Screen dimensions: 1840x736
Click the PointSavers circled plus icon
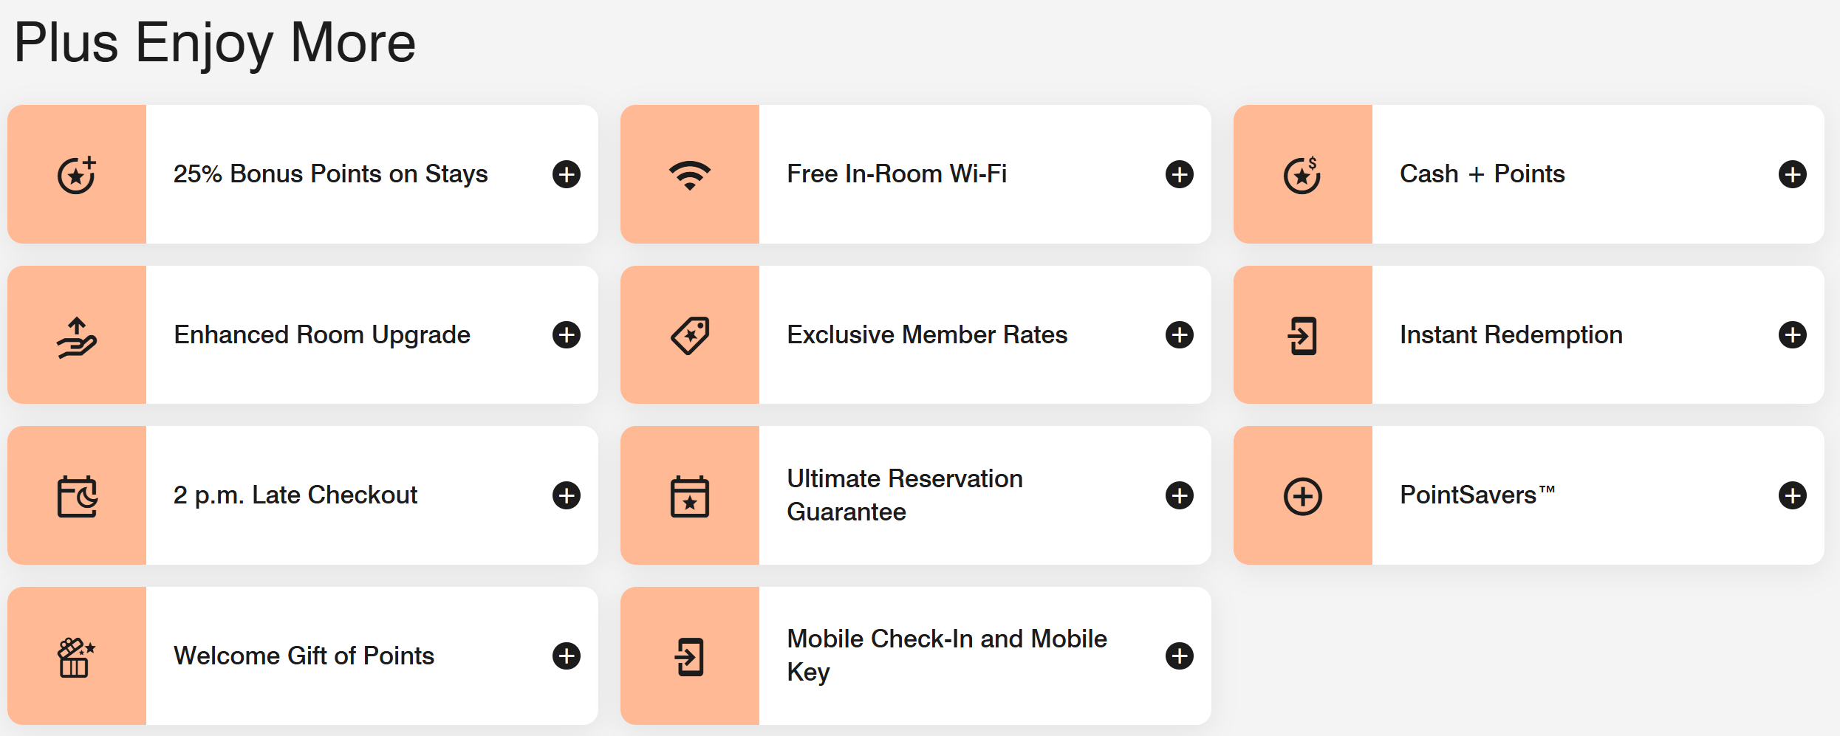click(x=1302, y=495)
